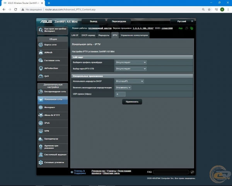232x186 pixels.
Task: Open Network Tools (Сетевые утилиты) icon
Action: 41,162
